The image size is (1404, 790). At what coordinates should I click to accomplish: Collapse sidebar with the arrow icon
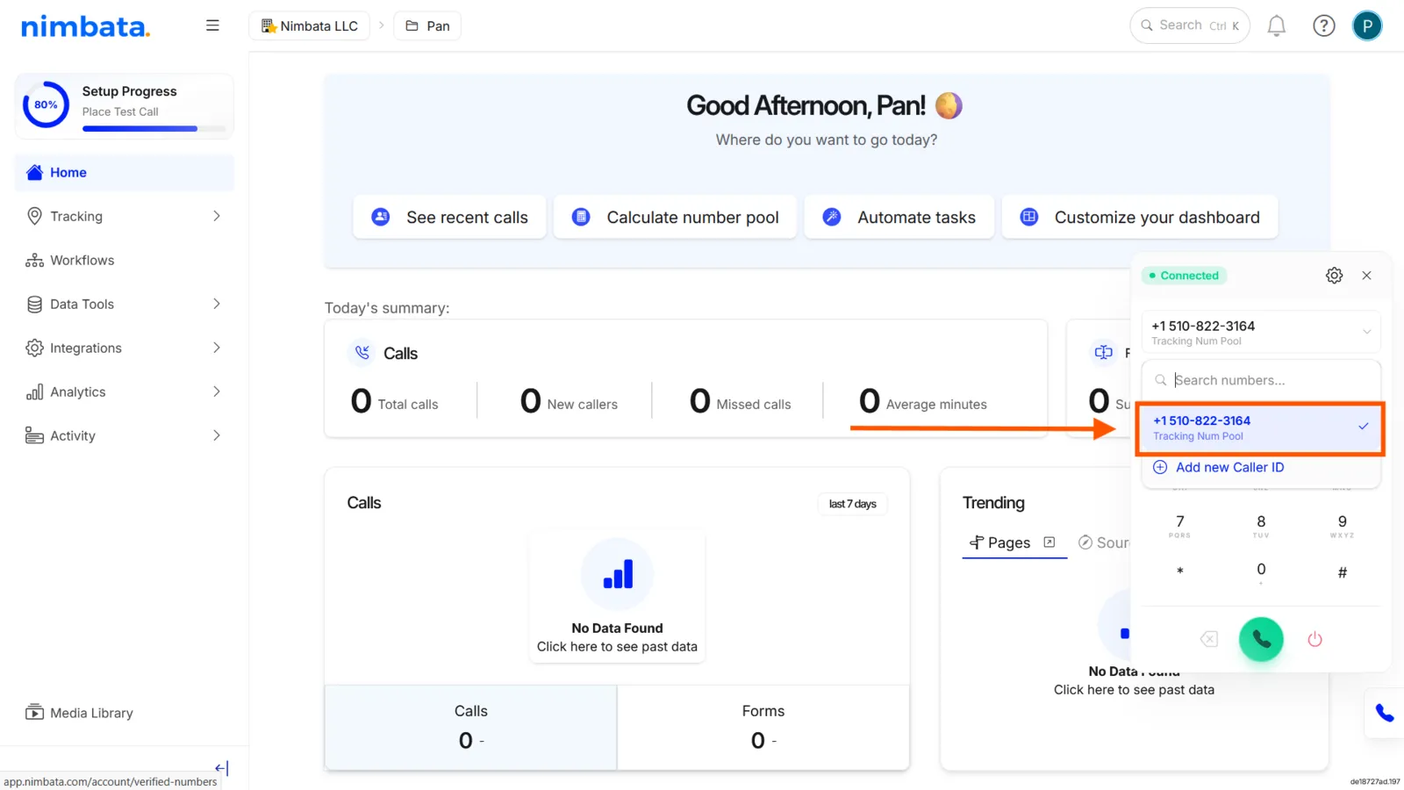[221, 768]
